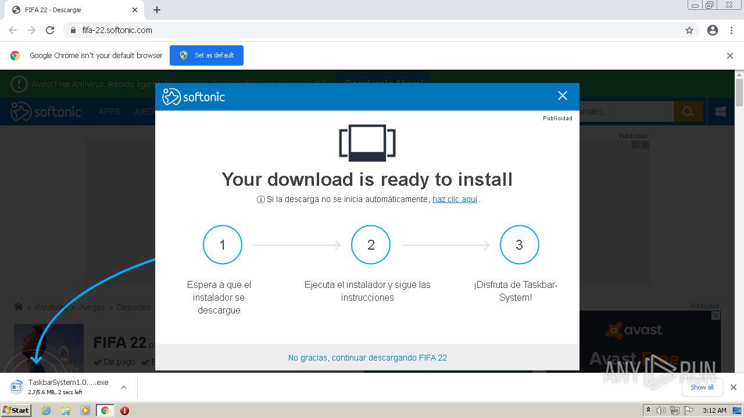Show hidden system tray icons
This screenshot has width=744, height=418.
click(648, 410)
